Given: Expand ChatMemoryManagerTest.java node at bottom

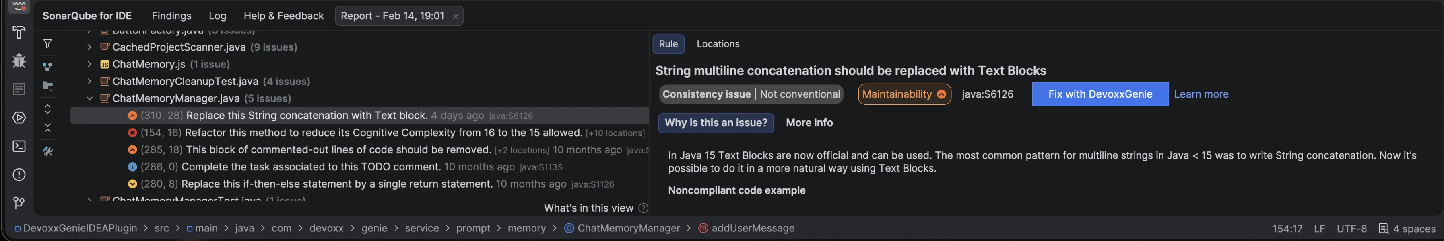Looking at the screenshot, I should [89, 199].
